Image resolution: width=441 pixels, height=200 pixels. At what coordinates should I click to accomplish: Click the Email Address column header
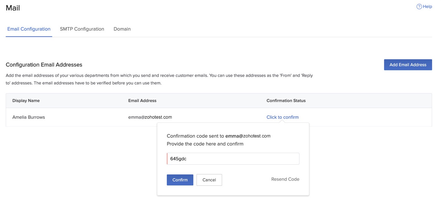(142, 101)
